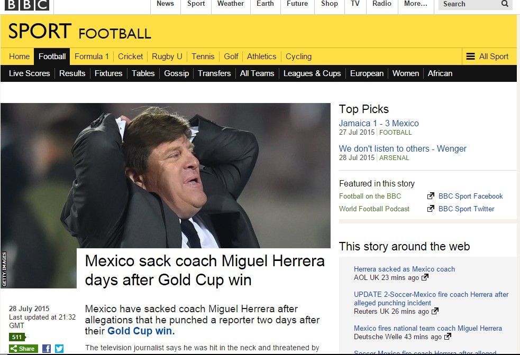Image resolution: width=520 pixels, height=355 pixels.
Task: Open Leagues & Cups submenu
Action: (x=312, y=73)
